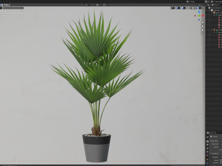Open the scene browse dropdown icon
The height and width of the screenshot is (166, 222).
coord(188,1)
